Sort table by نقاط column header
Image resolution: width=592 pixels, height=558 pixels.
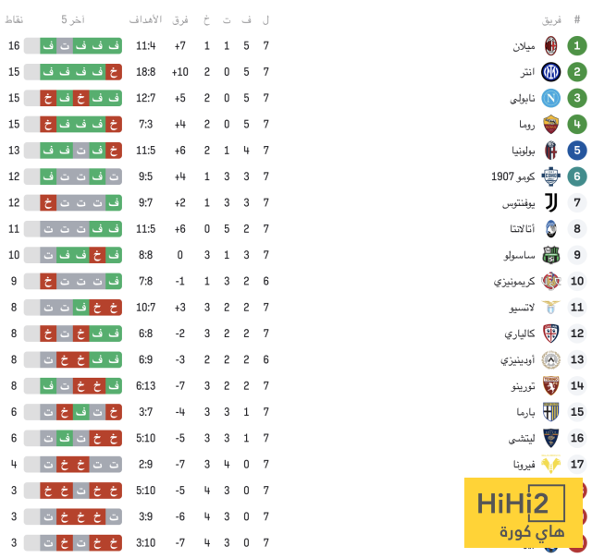[x=15, y=19]
